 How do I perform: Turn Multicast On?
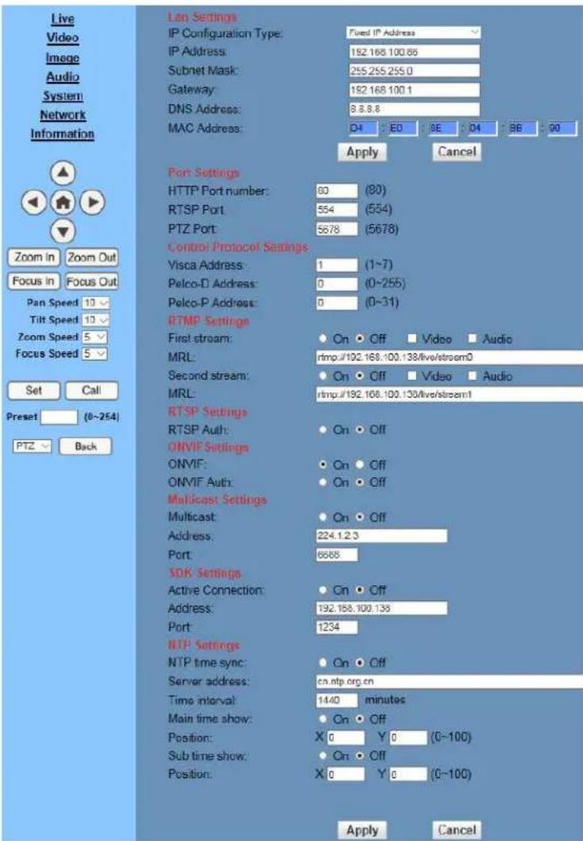(323, 517)
